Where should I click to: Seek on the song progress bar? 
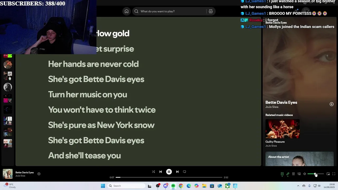click(169, 177)
